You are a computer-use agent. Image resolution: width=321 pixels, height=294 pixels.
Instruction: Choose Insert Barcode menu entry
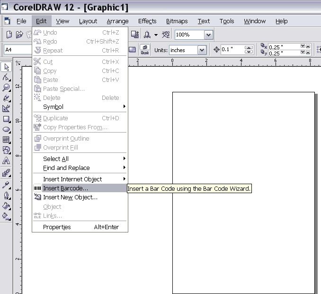pyautogui.click(x=80, y=188)
